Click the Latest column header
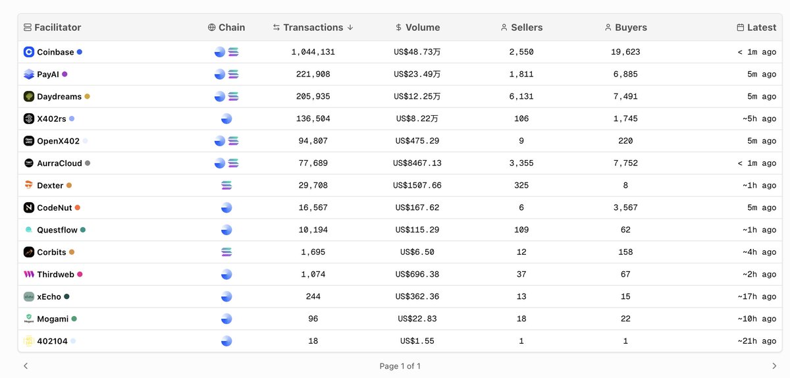 756,28
